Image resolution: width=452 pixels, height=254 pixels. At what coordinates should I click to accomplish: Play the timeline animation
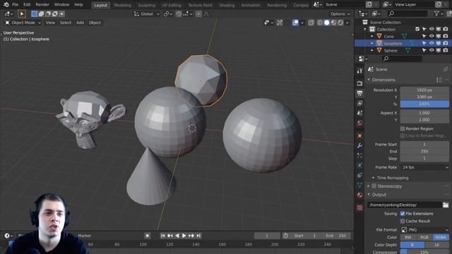[184, 236]
